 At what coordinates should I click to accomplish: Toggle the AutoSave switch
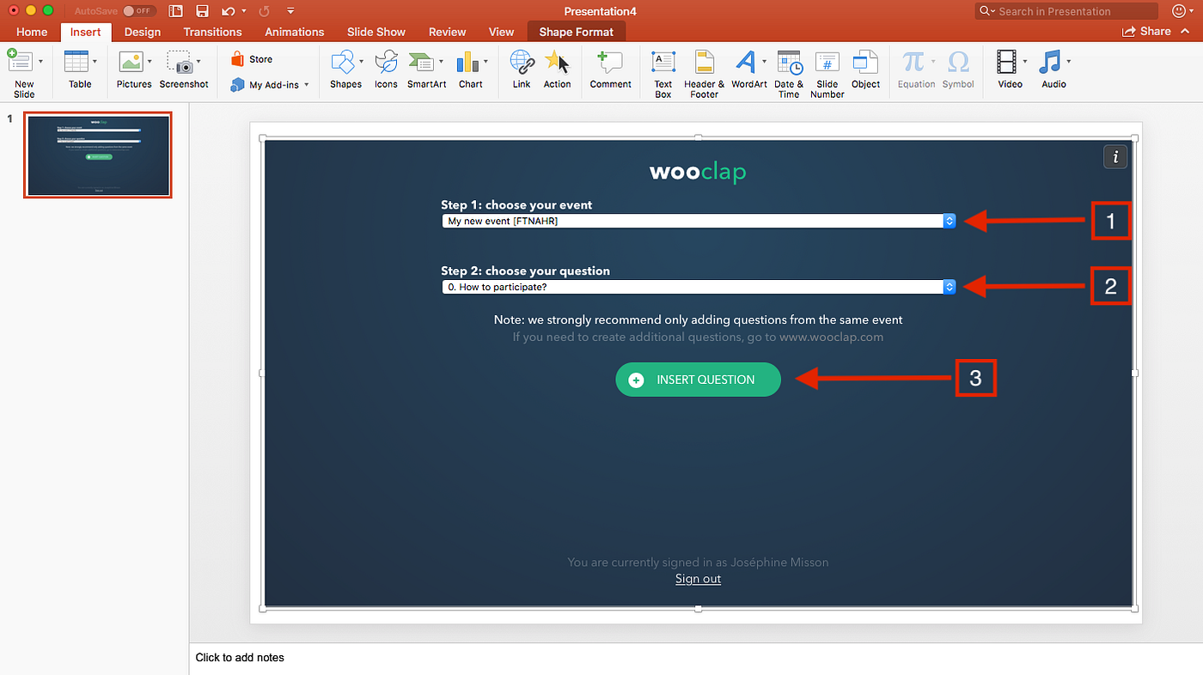coord(138,11)
